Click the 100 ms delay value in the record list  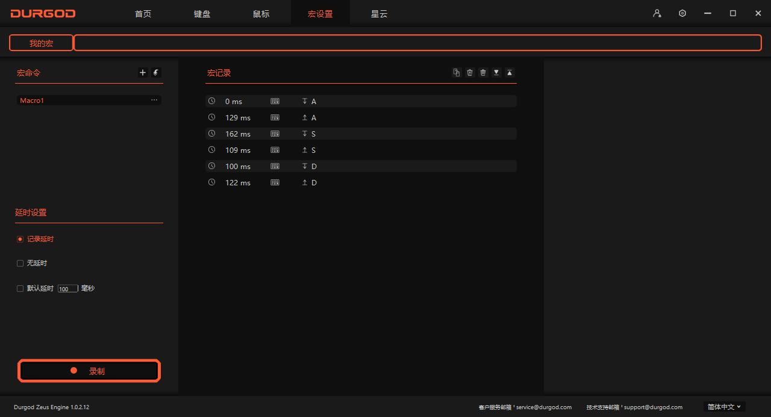coord(238,167)
